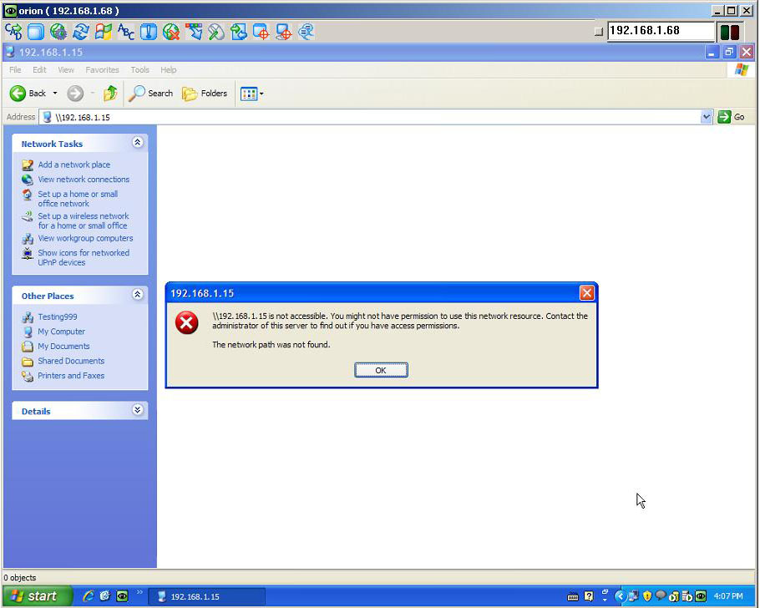The width and height of the screenshot is (760, 608).
Task: Click the second Quick Launch browser icon
Action: [105, 595]
